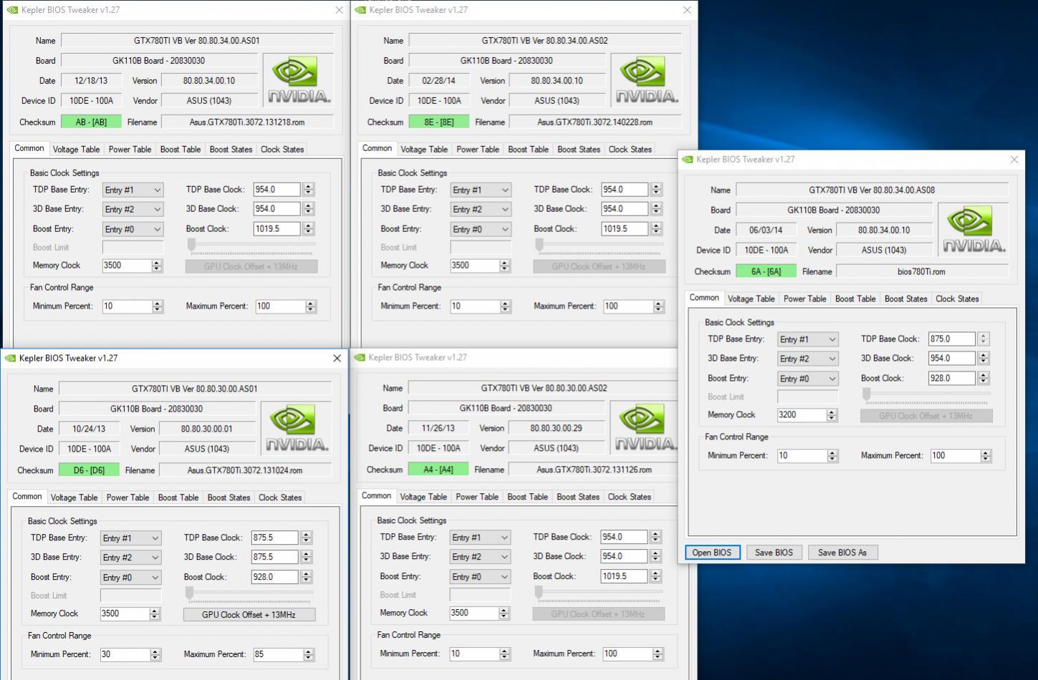Select Common tab in the 131126.rom window
The width and height of the screenshot is (1038, 680).
tap(377, 496)
